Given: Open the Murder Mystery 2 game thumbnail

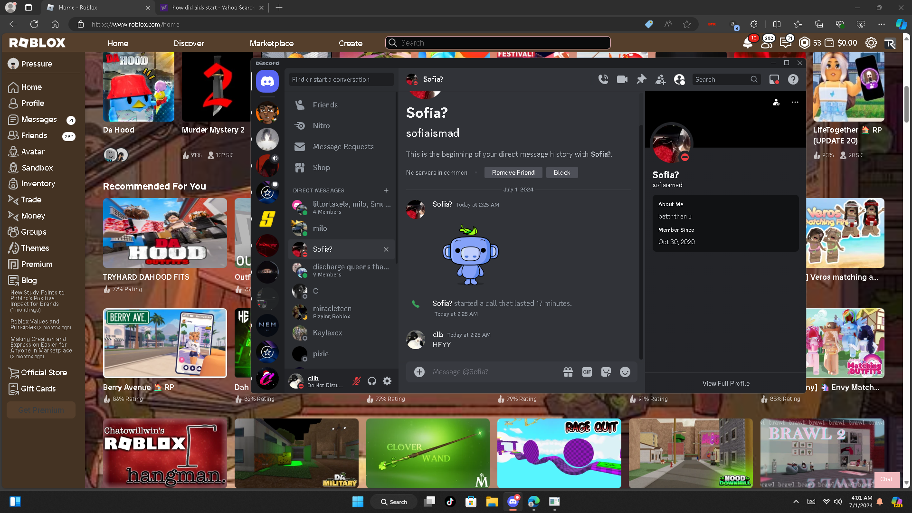Looking at the screenshot, I should tap(217, 87).
